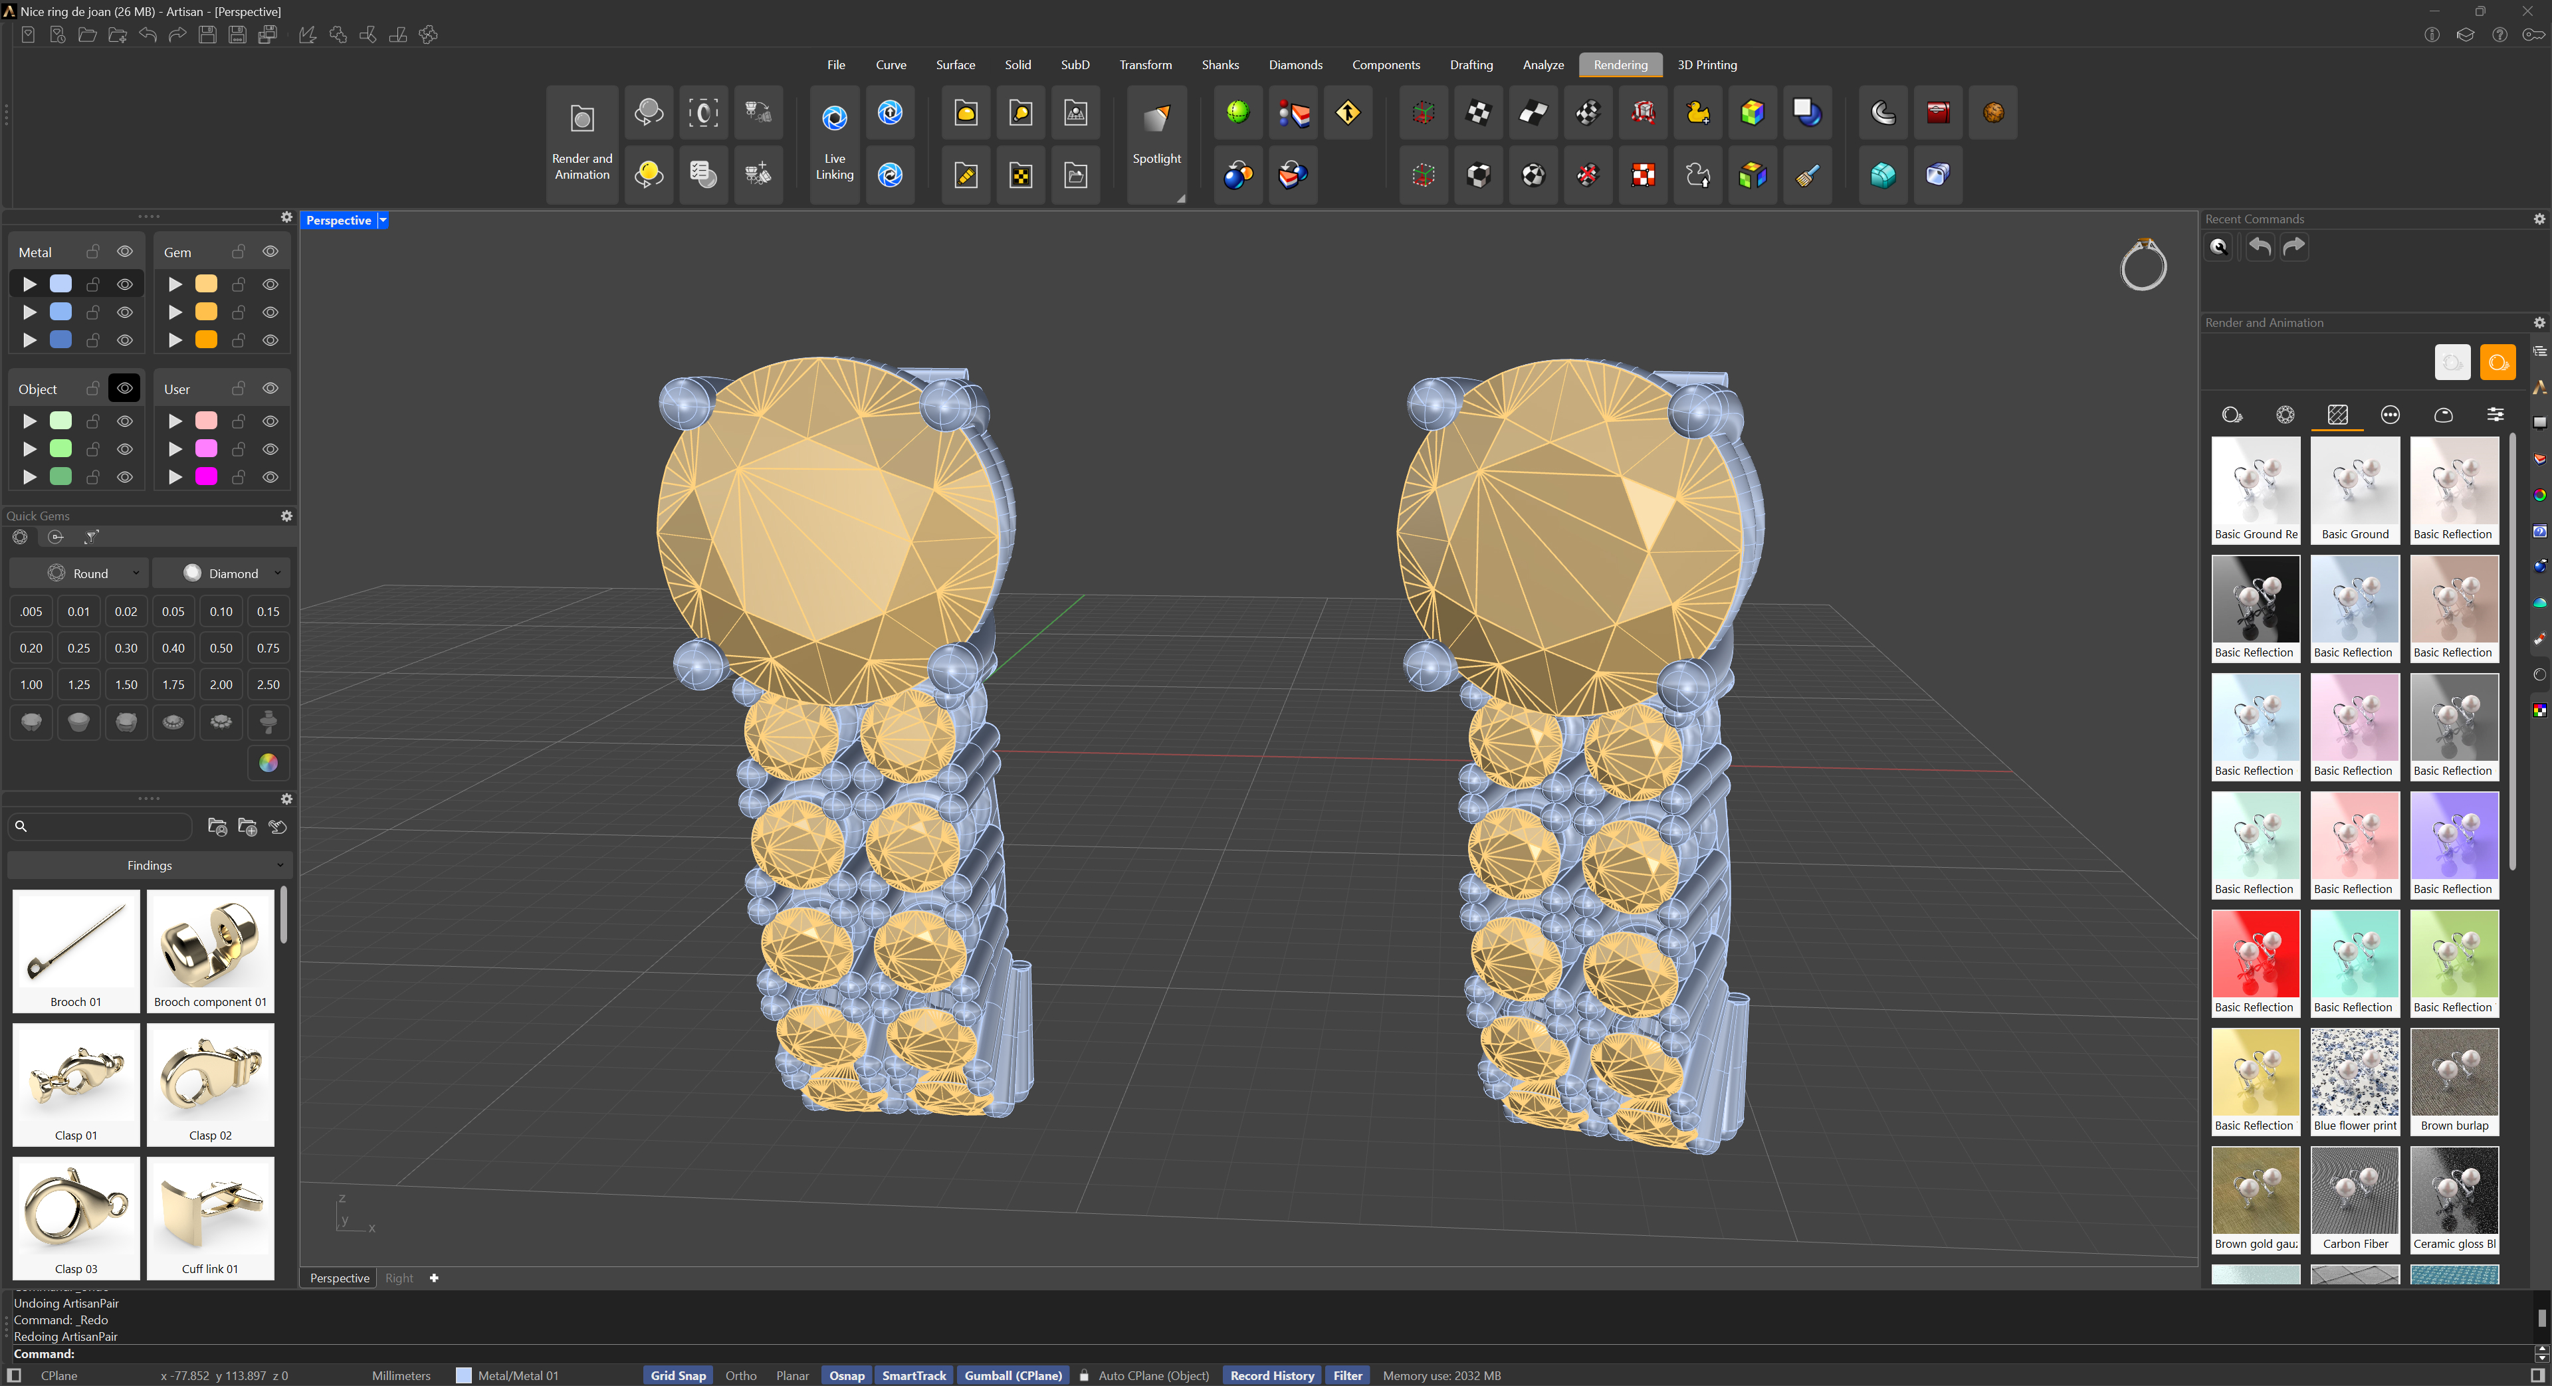Viewport: 2552px width, 1386px height.
Task: Open the 3D Printing ribbon tab
Action: click(1707, 64)
